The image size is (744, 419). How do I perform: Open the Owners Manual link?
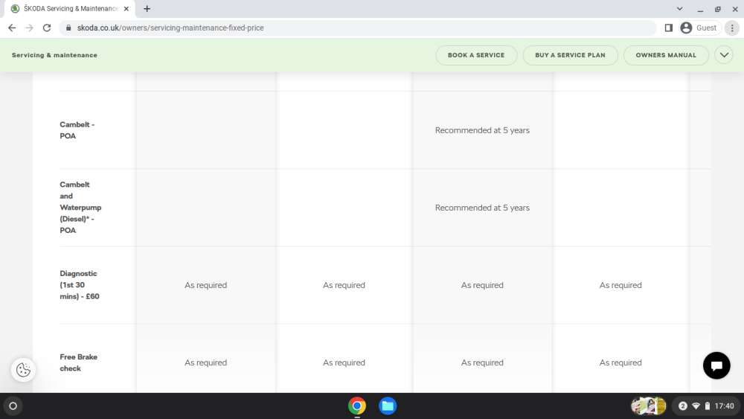tap(666, 55)
